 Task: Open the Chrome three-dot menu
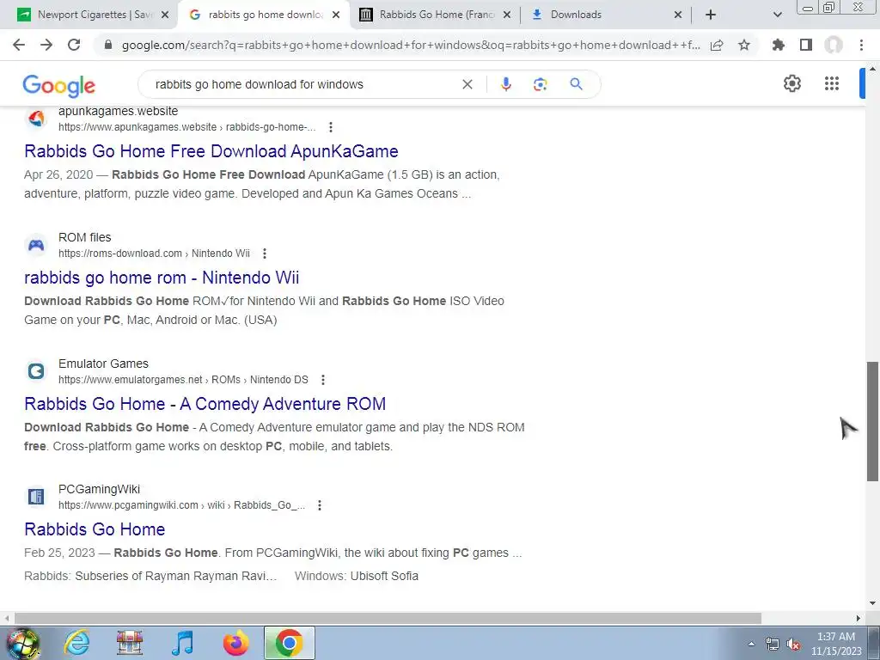(861, 45)
